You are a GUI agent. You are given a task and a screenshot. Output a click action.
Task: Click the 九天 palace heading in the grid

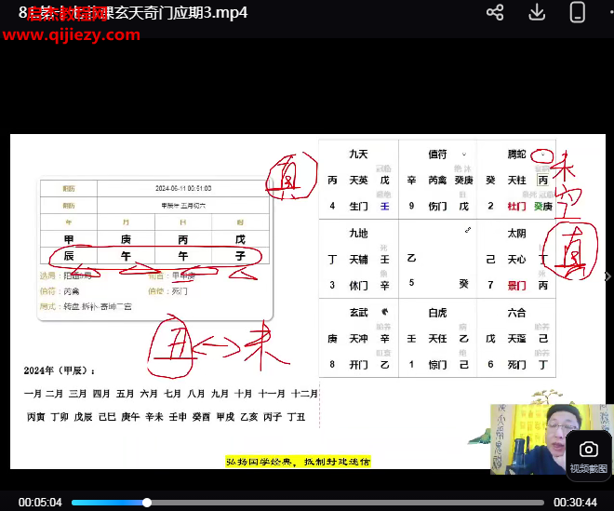(x=358, y=154)
